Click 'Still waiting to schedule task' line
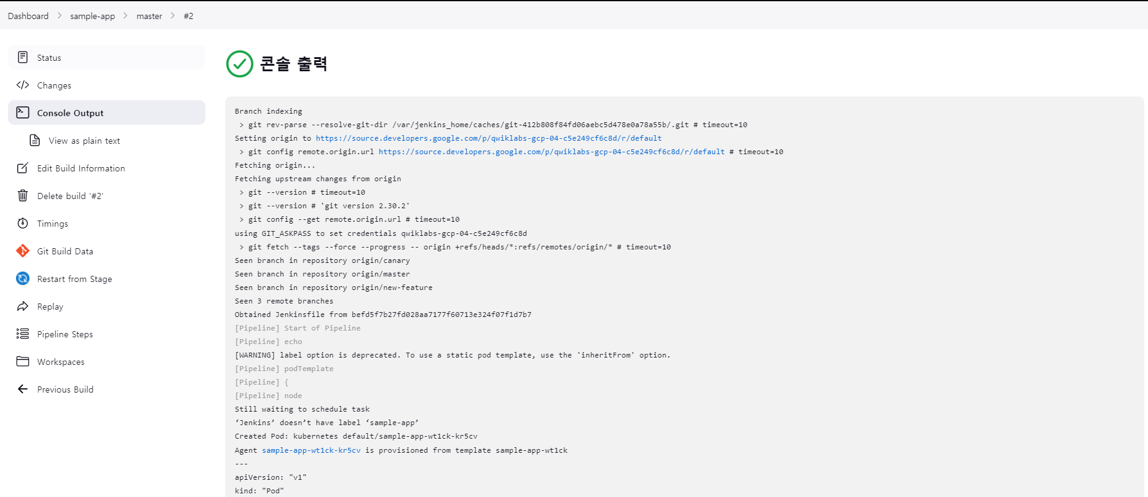This screenshot has height=497, width=1148. click(303, 409)
